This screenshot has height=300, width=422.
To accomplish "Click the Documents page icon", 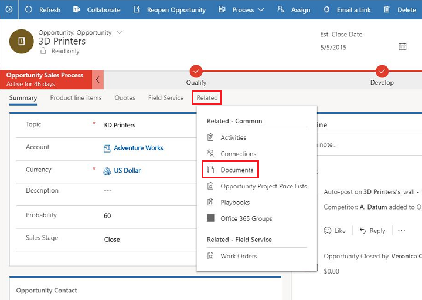I will coord(210,170).
